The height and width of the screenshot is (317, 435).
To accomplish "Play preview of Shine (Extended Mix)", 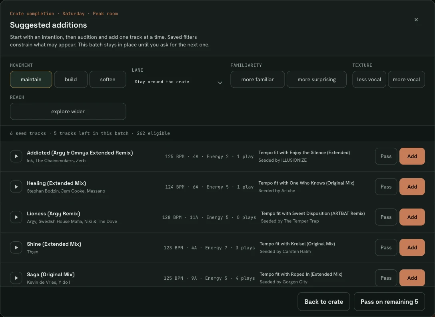I will [x=16, y=247].
